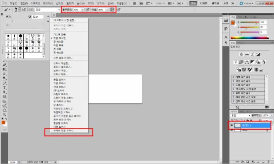This screenshot has height=164, width=274.
Task: Launch Bridge from the top application bar
Action: [x=134, y=3]
